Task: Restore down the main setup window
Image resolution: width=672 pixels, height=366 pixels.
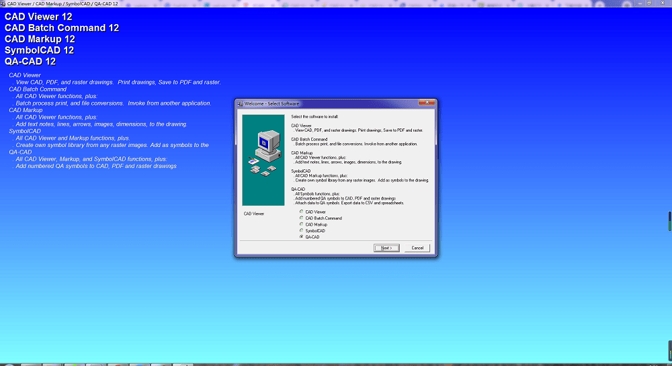Action: [x=650, y=3]
